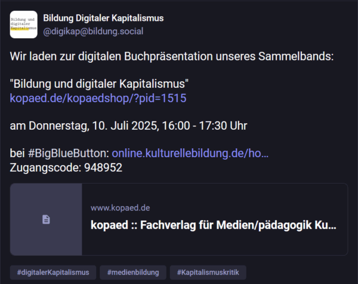Image resolution: width=358 pixels, height=284 pixels.
Task: Open the kopaed Fachverlag preview card title
Action: [213, 226]
